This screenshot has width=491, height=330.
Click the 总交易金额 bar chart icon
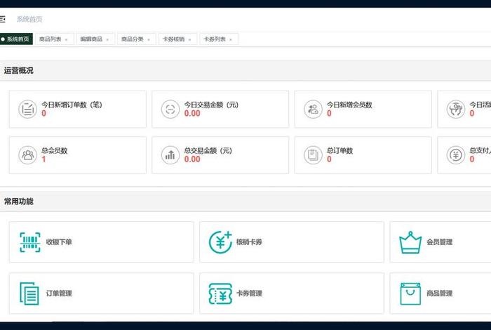tap(170, 154)
